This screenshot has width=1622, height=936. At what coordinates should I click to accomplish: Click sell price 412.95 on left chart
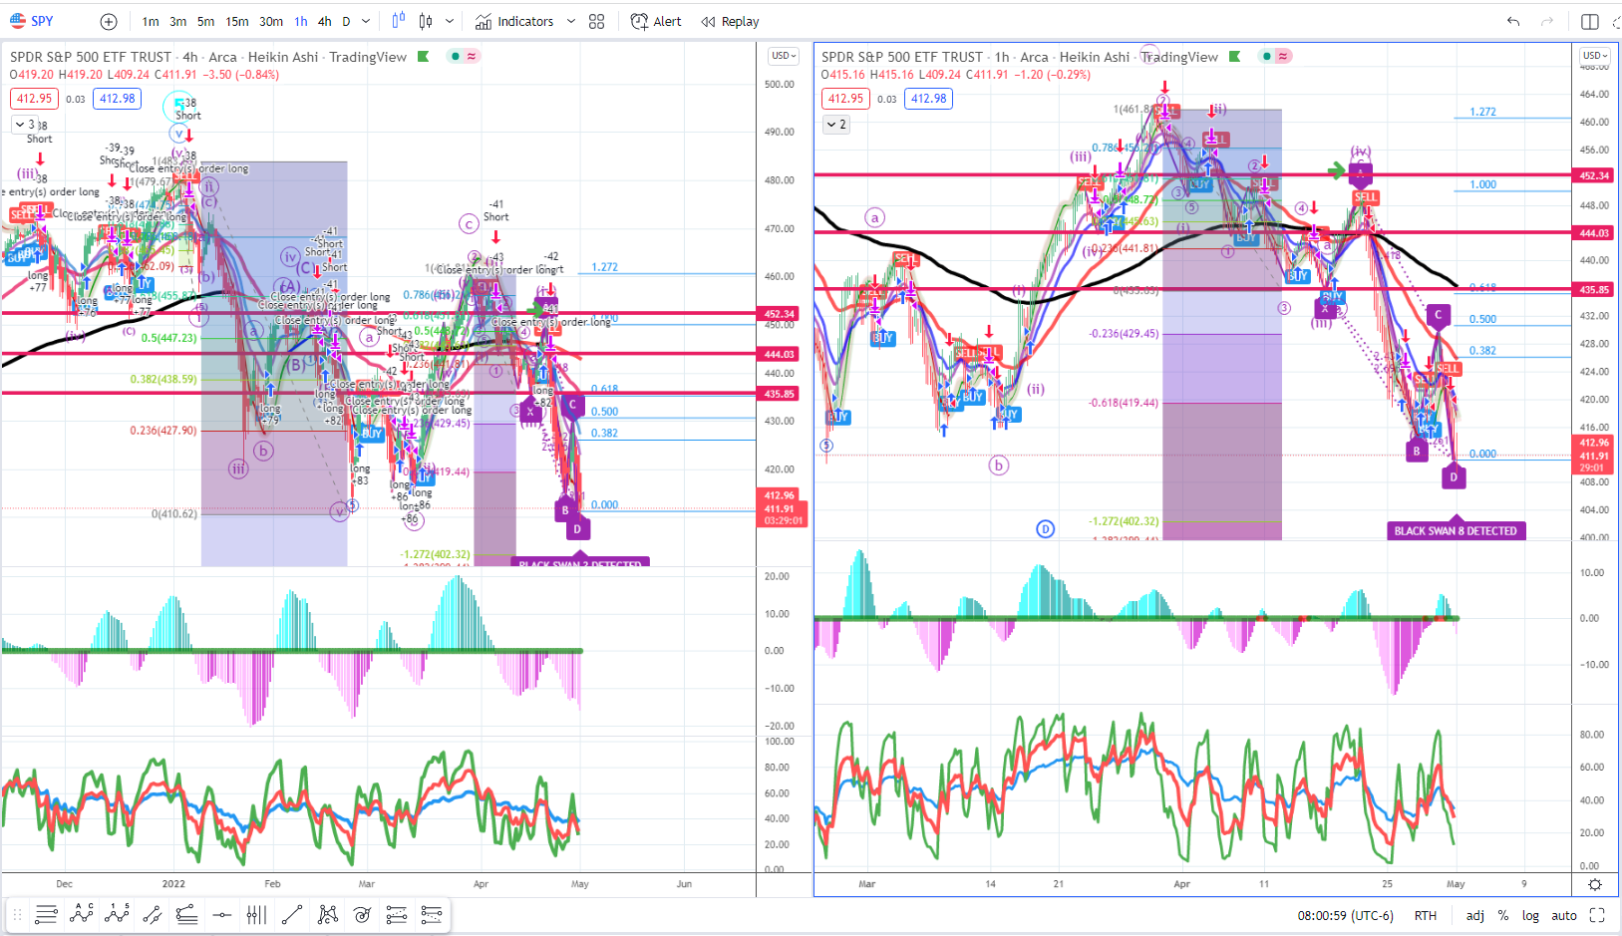[34, 99]
